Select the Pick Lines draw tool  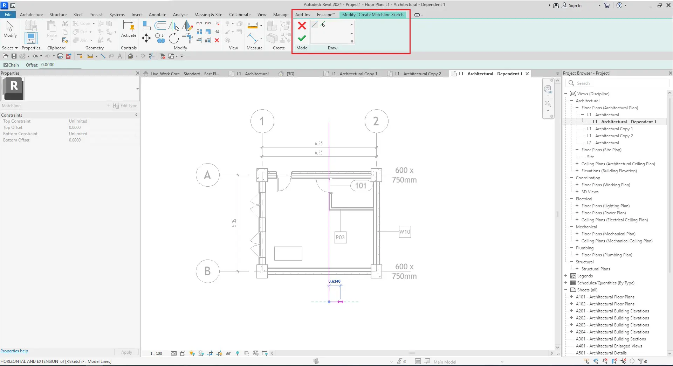tap(322, 24)
